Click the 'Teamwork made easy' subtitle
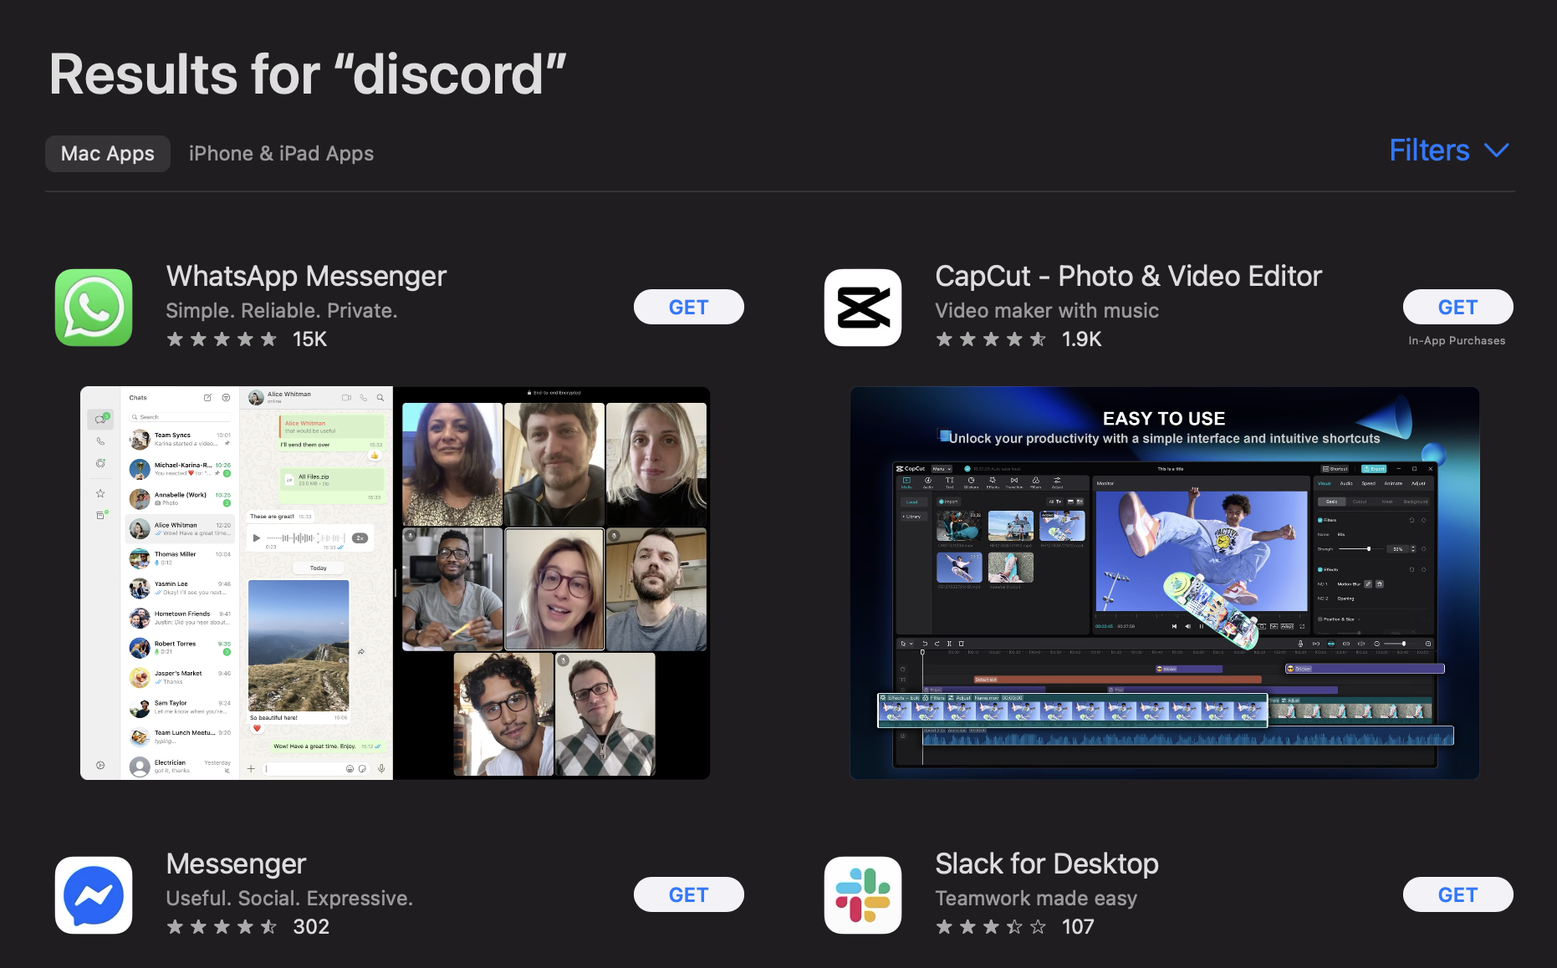Screen dimensions: 1557x968 click(1036, 899)
